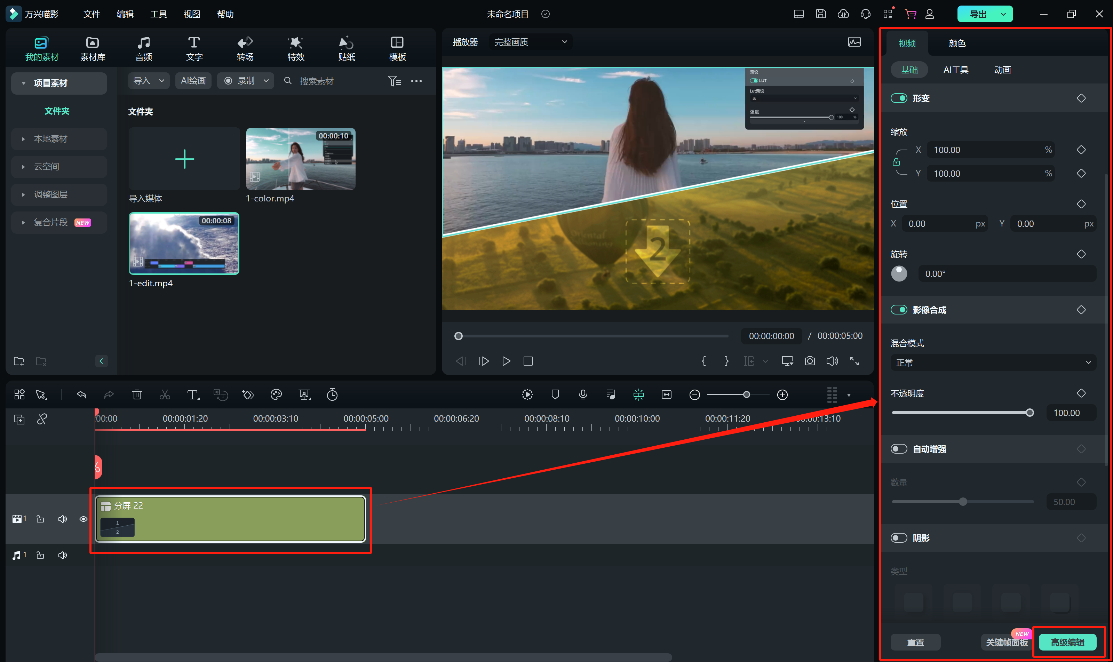Screen dimensions: 1113x662
Task: Toggle the 形变 transform switch
Action: (x=899, y=98)
